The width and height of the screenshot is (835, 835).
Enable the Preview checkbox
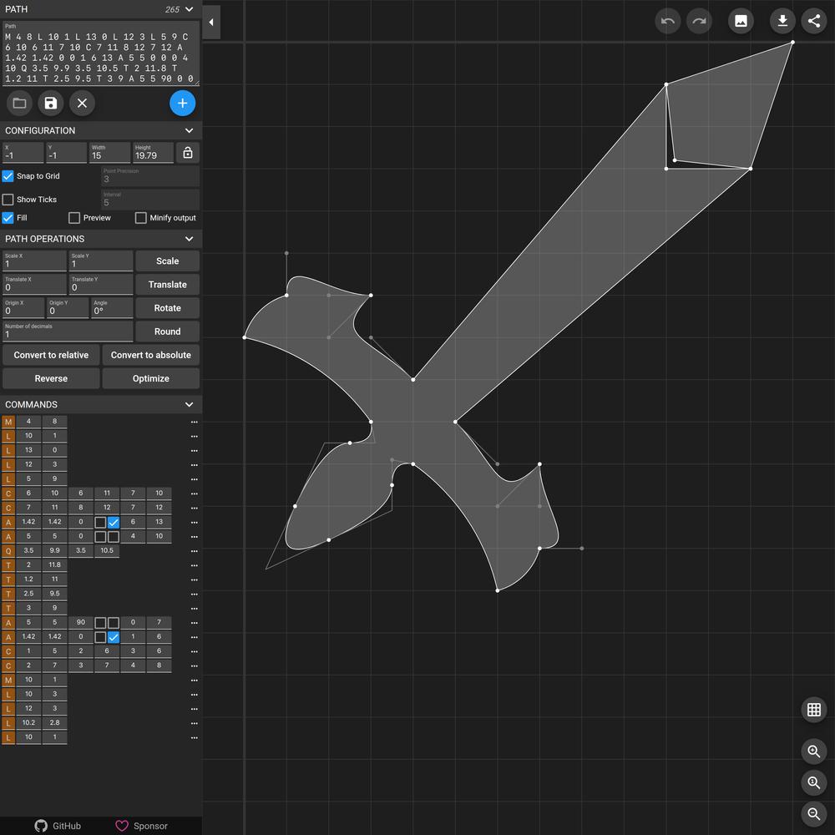point(74,218)
